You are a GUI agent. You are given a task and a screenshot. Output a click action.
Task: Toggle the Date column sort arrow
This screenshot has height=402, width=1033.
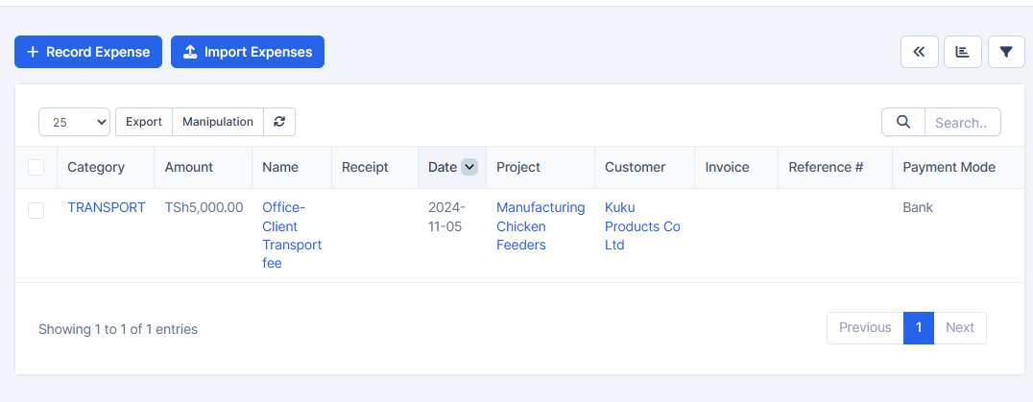469,167
